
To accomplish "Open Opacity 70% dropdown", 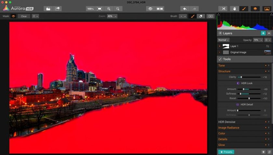I will 258,40.
